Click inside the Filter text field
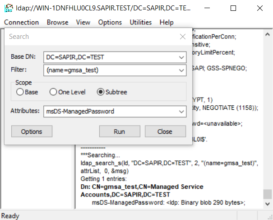Viewport: 273px width, 220px height. click(x=111, y=70)
